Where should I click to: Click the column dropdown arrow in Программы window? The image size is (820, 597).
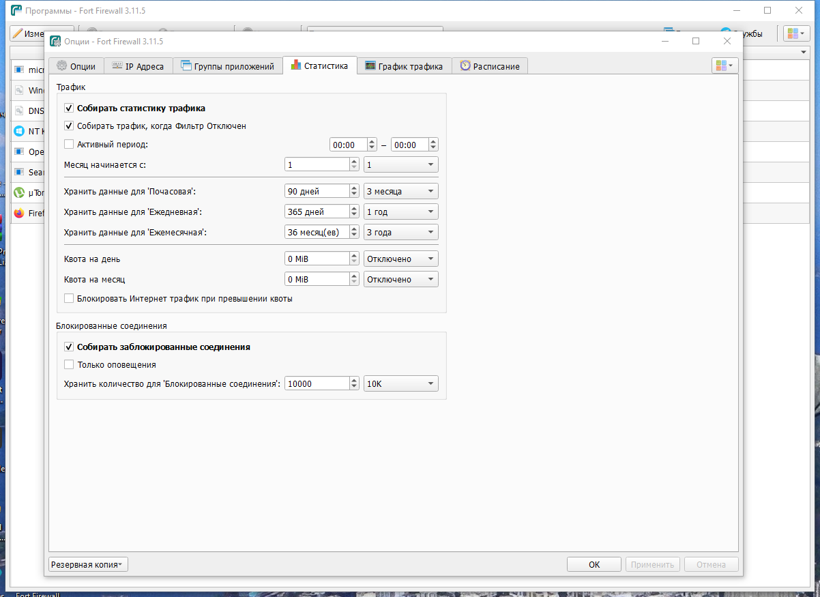coord(804,53)
